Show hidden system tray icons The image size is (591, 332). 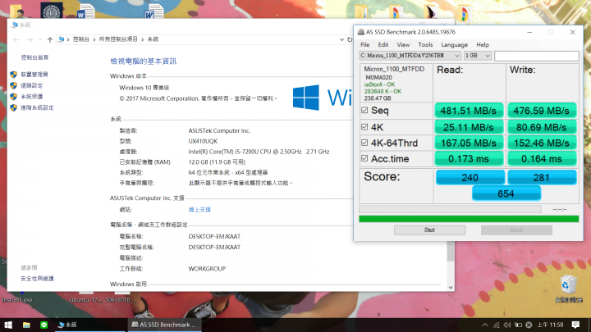485,325
